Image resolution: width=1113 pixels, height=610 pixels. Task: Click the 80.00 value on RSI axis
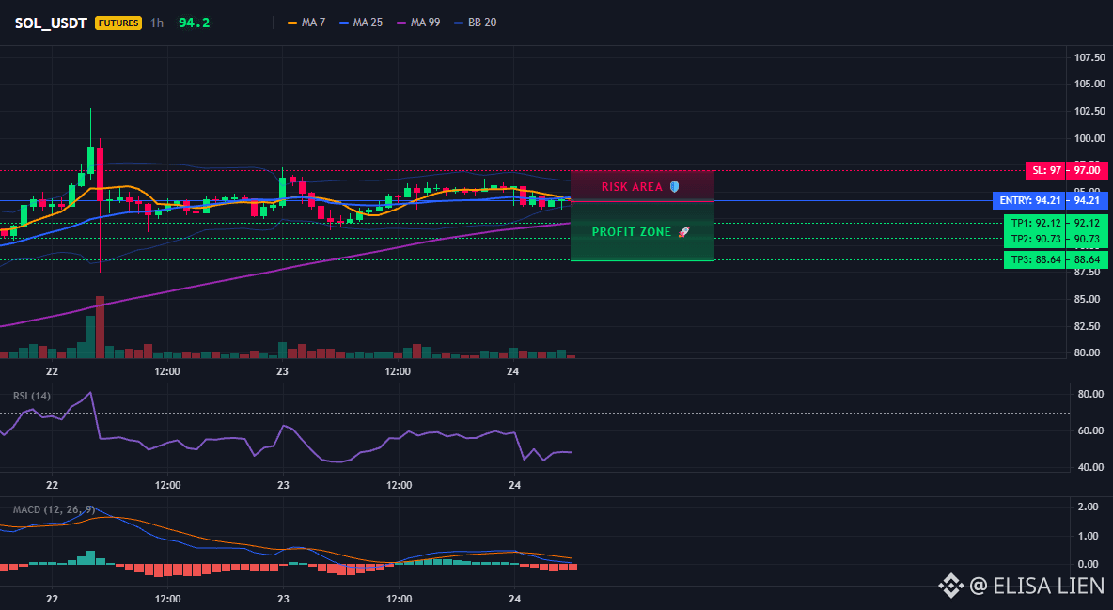pyautogui.click(x=1090, y=394)
